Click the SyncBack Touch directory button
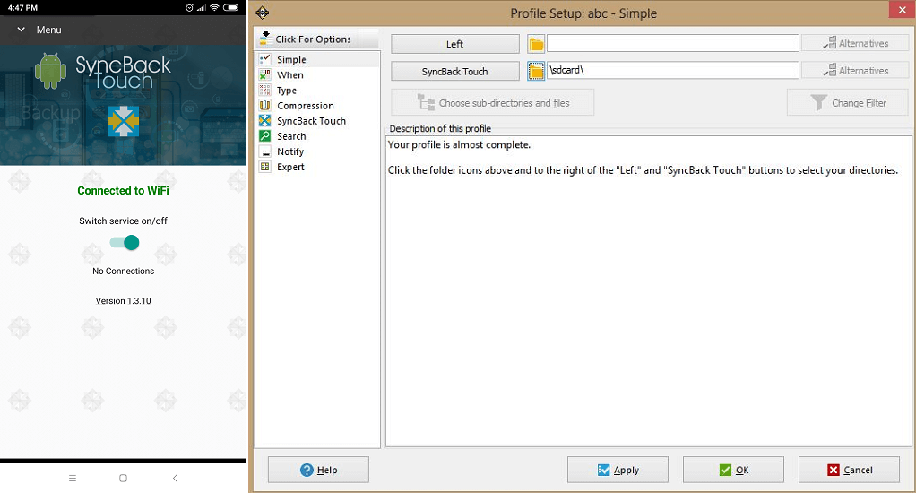The image size is (916, 493). (455, 72)
